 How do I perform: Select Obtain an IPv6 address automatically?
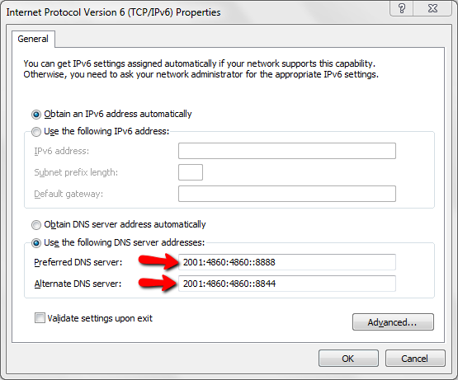pyautogui.click(x=36, y=115)
